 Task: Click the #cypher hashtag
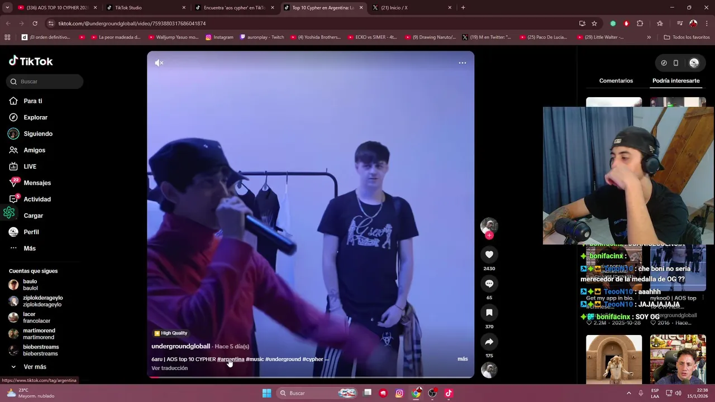tap(313, 359)
